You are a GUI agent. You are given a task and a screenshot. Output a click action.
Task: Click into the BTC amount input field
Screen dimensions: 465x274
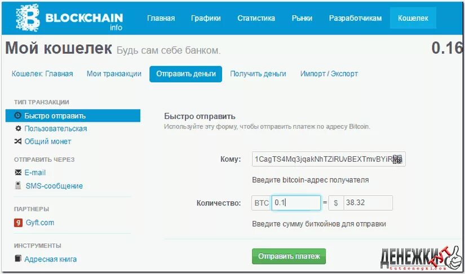296,203
